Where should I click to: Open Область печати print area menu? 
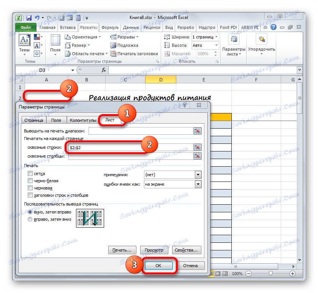[x=86, y=54]
